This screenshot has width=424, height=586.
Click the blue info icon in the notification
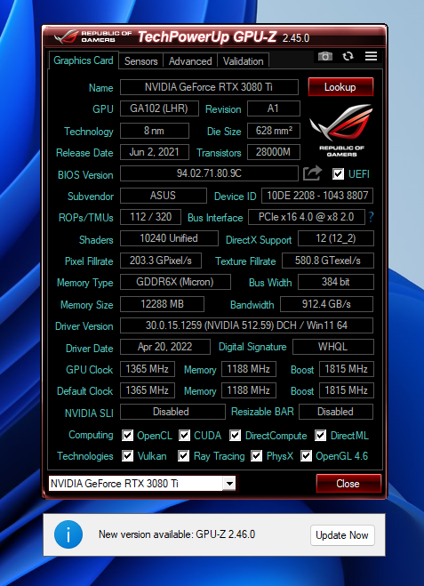pos(68,534)
